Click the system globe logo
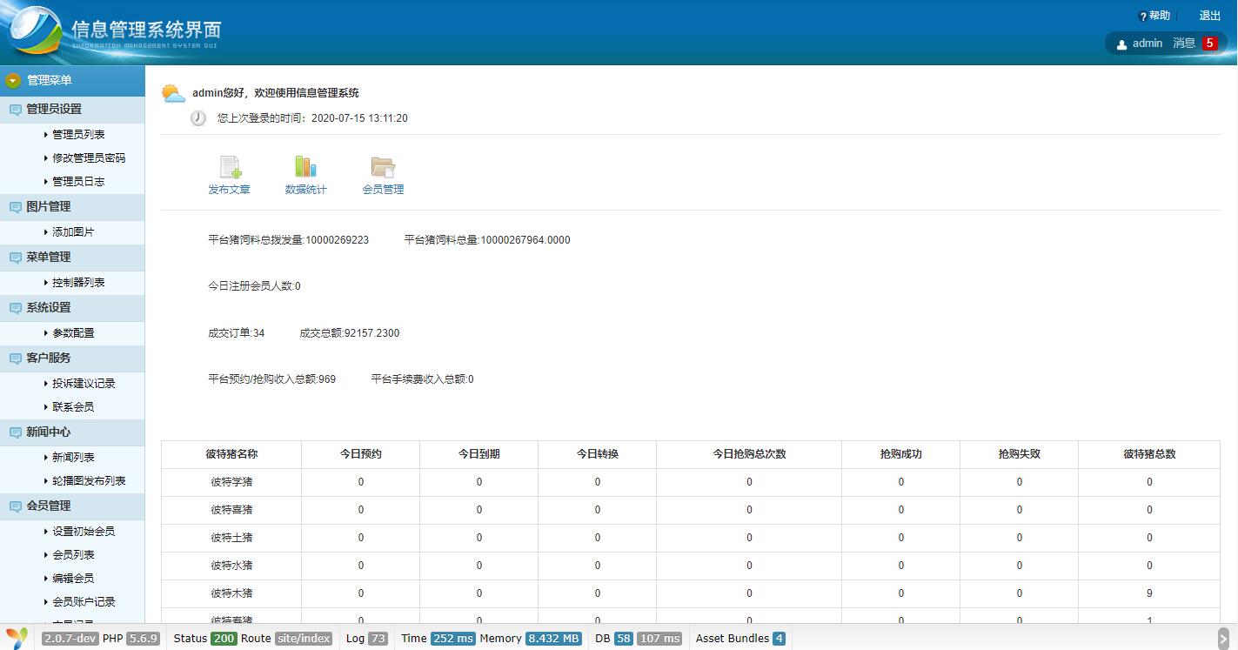Viewport: 1238px width, 650px height. pos(35,31)
